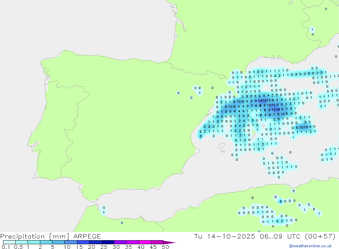Click the 'ARPEGE' model name label

[x=87, y=236]
